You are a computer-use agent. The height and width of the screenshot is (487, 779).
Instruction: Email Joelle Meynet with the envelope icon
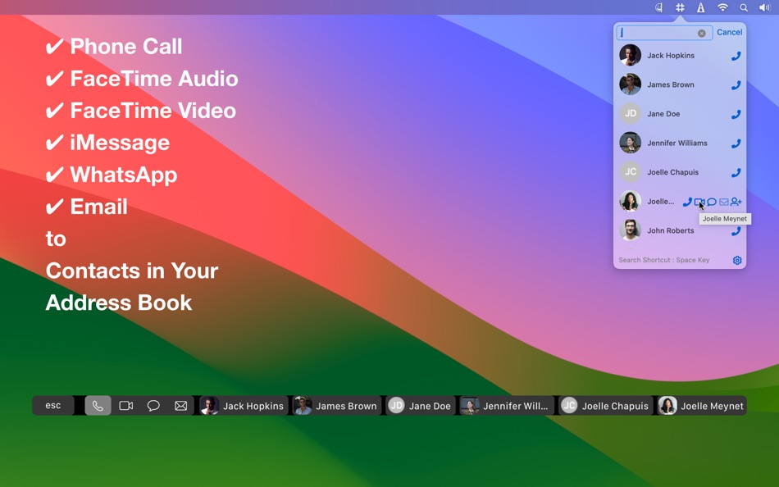724,202
